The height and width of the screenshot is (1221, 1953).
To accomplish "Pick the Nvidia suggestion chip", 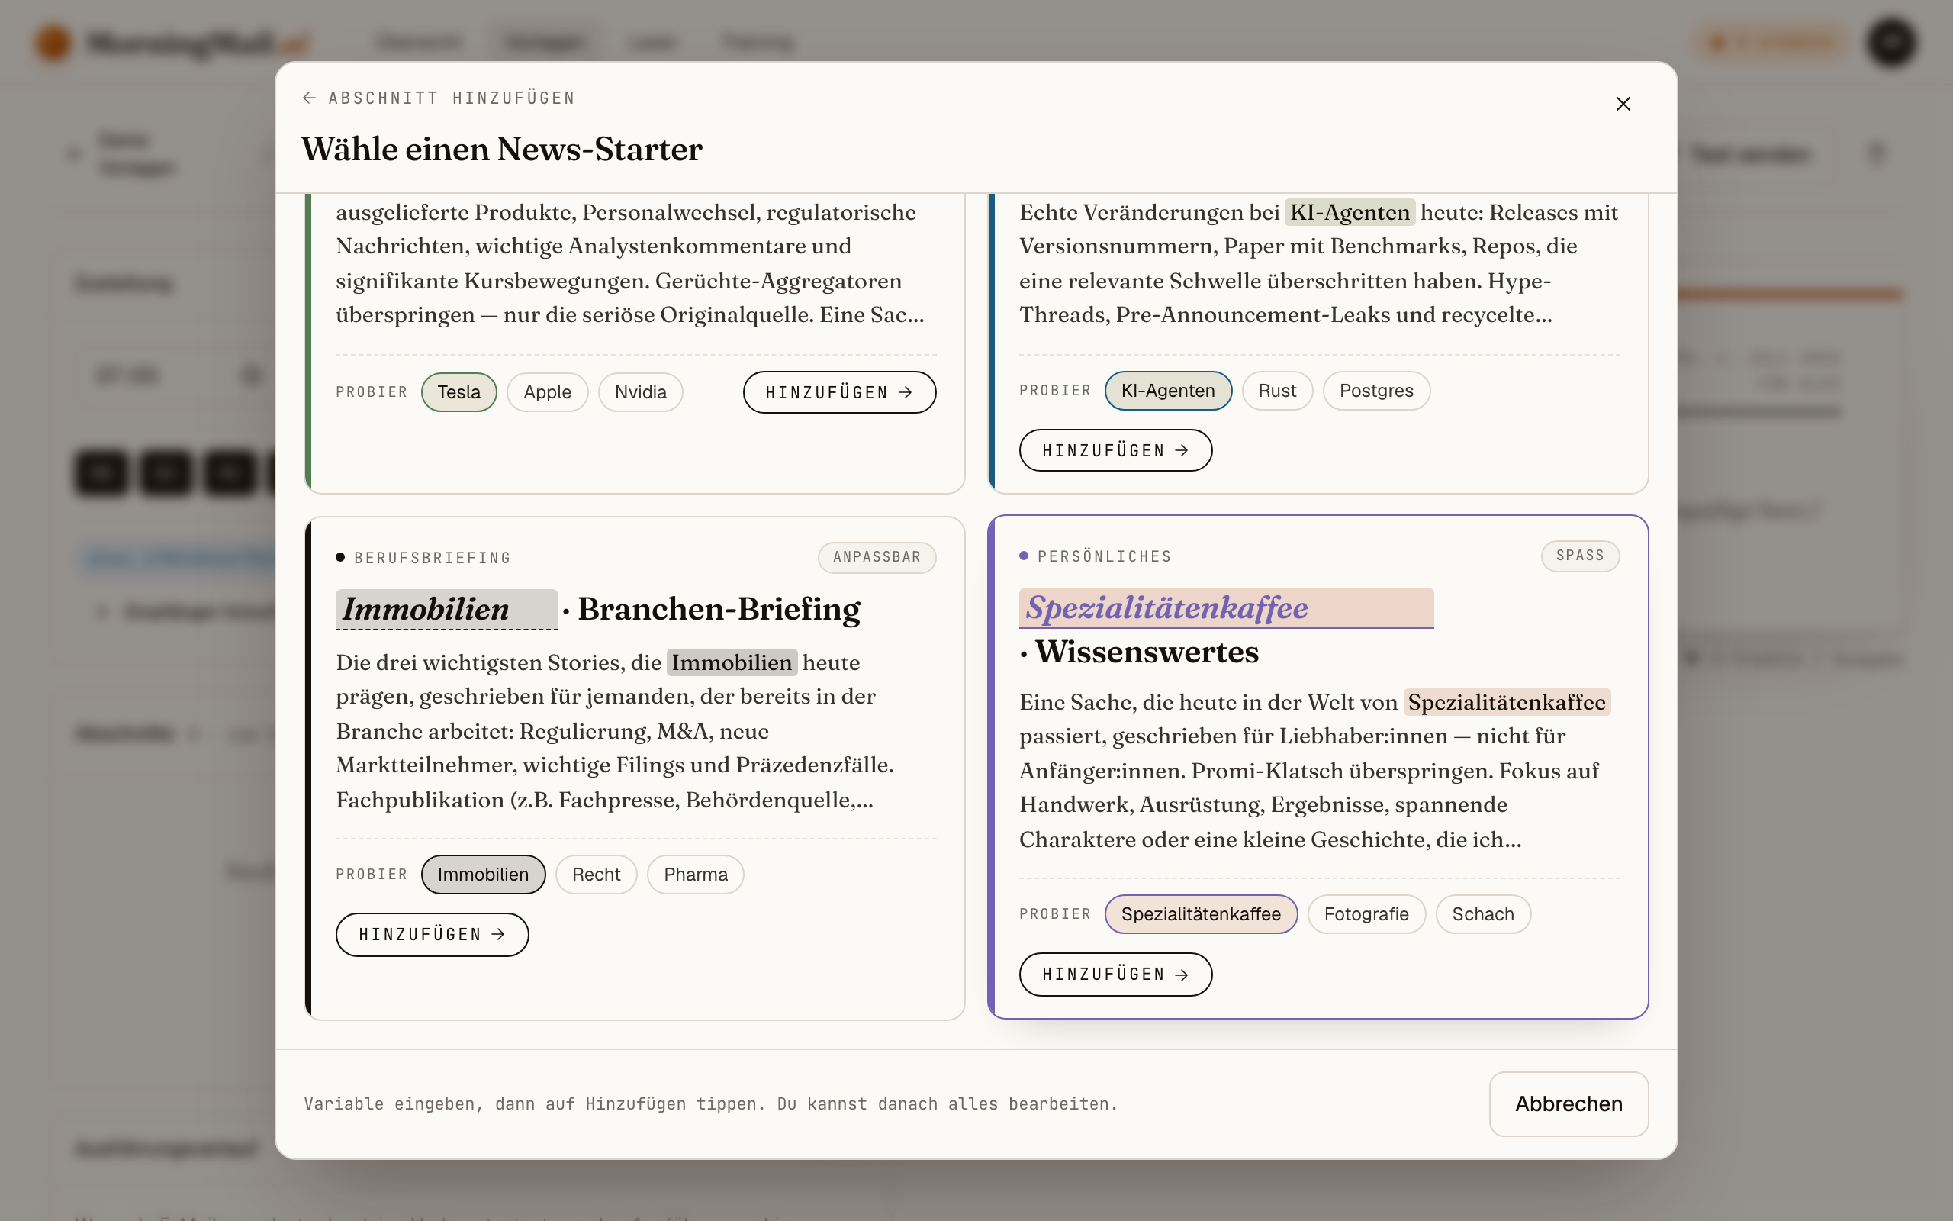I will tap(640, 392).
